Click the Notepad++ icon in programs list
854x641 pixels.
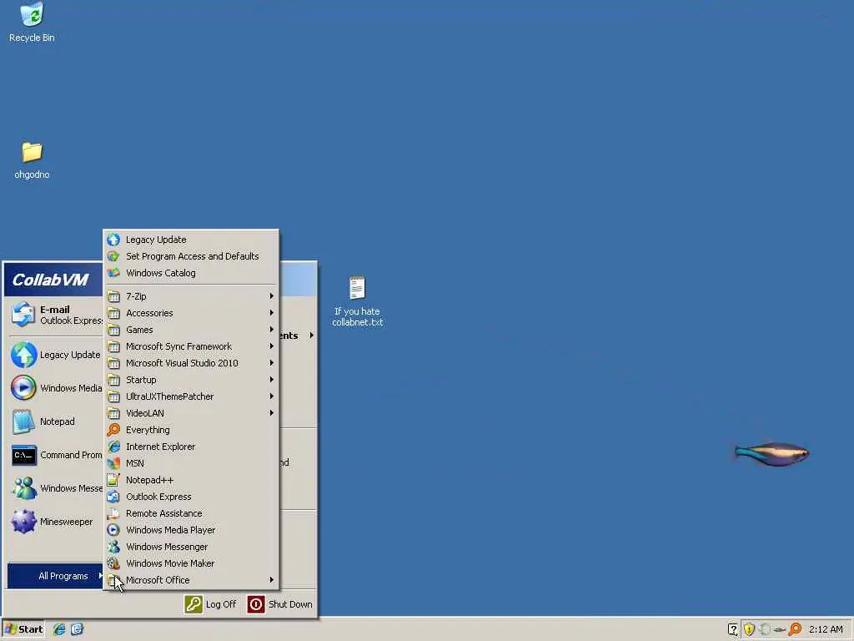click(113, 480)
